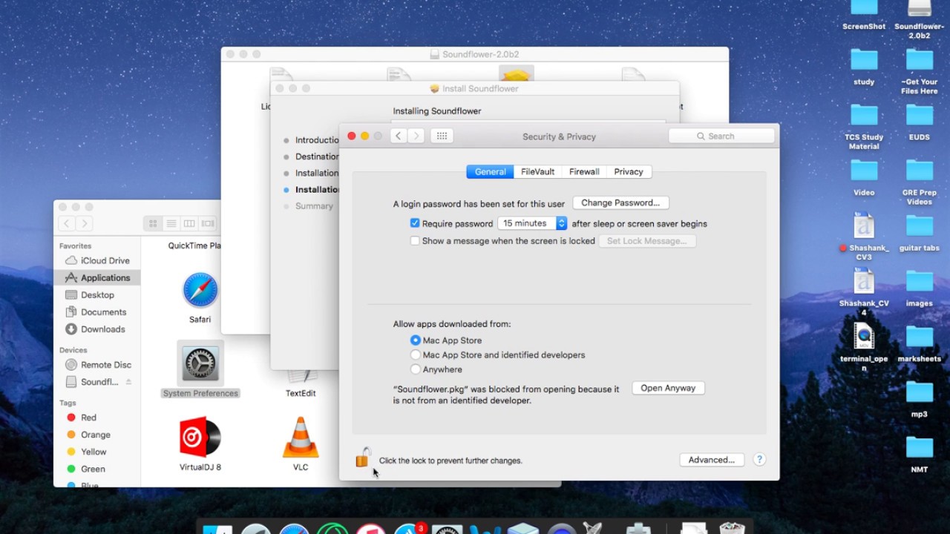Switch to the Firewall tab
This screenshot has height=534, width=950.
584,171
